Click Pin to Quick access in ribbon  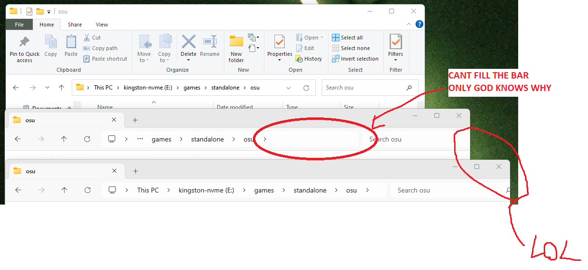tap(25, 49)
